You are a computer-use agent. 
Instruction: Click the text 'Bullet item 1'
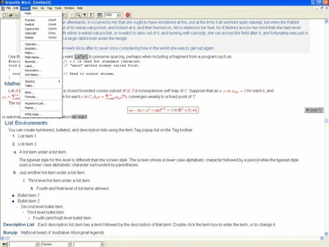point(28,195)
